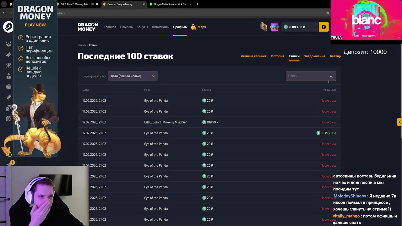
Task: Click the browser back arrow
Action: 4,13
